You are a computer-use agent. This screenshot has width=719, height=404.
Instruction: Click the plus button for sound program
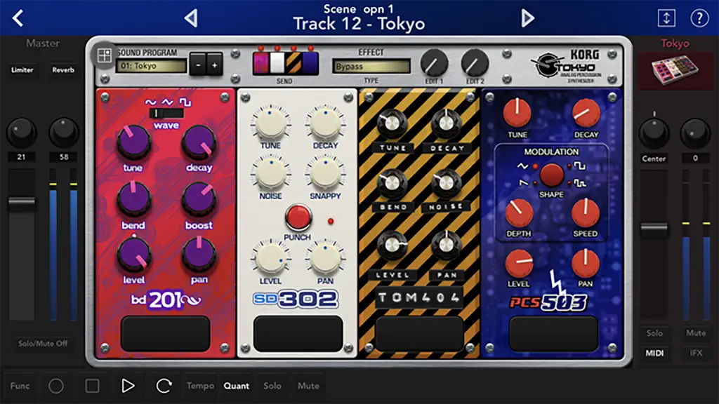tap(214, 65)
